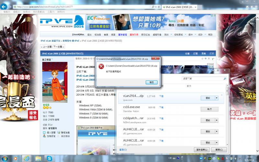This screenshot has width=259, height=162.
Task: Open the Windows Start orb
Action: click(5, 158)
